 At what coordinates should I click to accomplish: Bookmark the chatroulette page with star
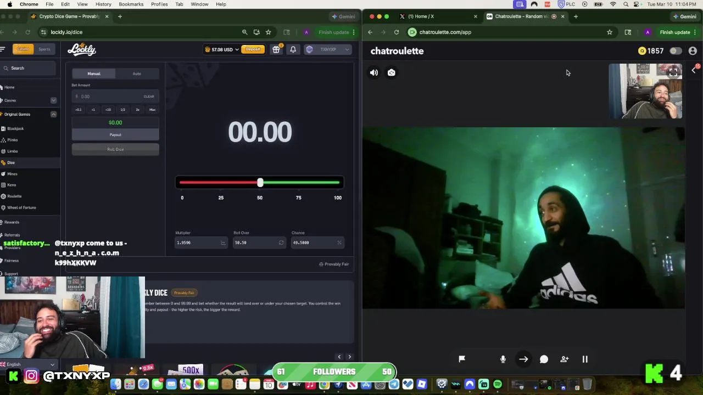click(x=610, y=32)
